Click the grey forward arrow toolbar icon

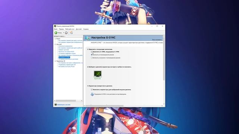(x=66, y=33)
